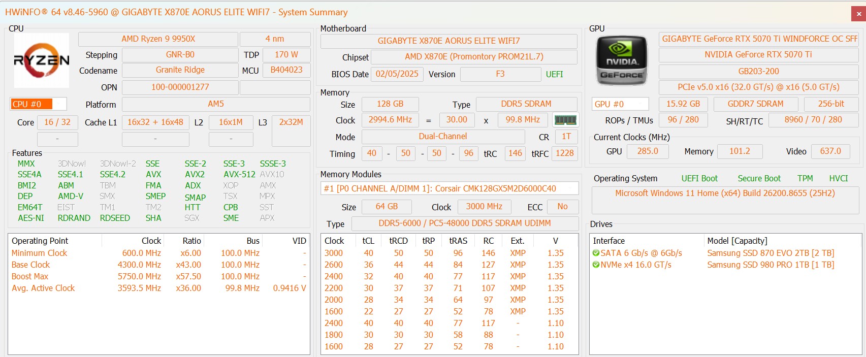Click the GIGABYTE X870E motherboard name field

[449, 41]
